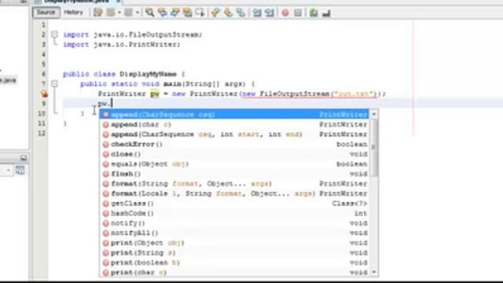Pick print(String s) from completions
The image size is (503, 283).
[234, 253]
